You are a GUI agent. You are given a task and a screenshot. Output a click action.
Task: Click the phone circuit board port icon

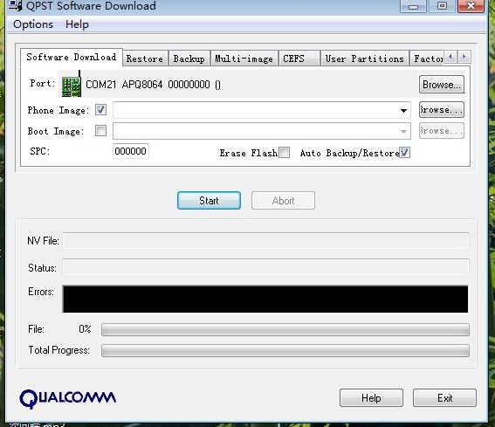point(72,84)
